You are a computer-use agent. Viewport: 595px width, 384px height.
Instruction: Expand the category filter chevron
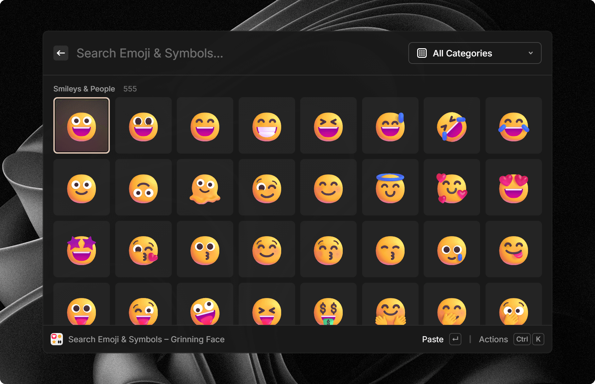coord(530,53)
